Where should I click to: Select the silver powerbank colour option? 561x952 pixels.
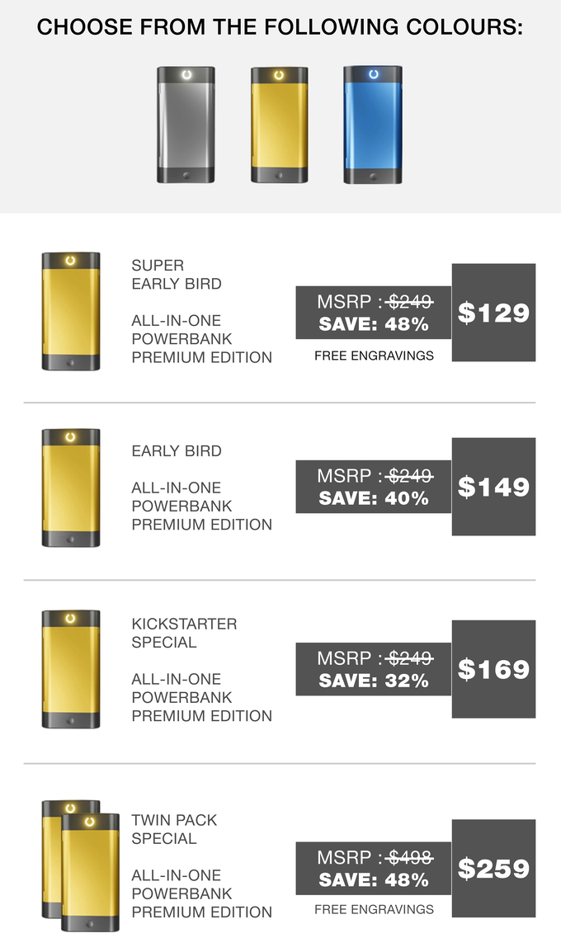click(x=186, y=125)
